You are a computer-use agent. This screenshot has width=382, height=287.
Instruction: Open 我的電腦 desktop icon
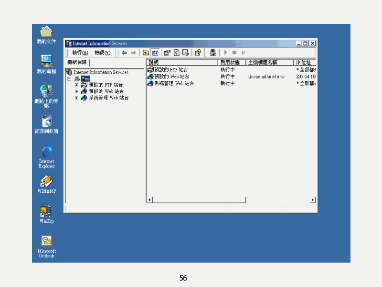pyautogui.click(x=46, y=65)
